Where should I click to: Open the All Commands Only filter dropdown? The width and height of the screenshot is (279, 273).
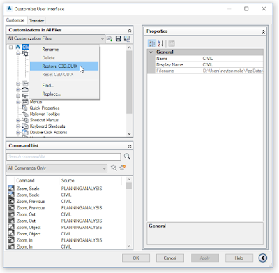(57, 168)
